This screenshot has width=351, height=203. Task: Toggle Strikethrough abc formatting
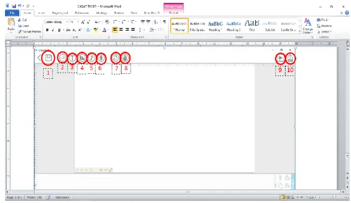click(x=68, y=30)
